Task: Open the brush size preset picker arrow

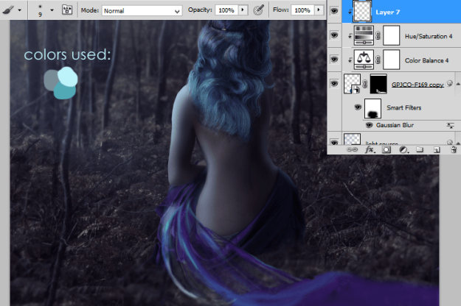Action: (x=52, y=10)
